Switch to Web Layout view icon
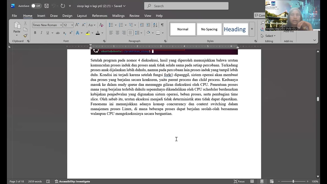 pyautogui.click(x=272, y=181)
